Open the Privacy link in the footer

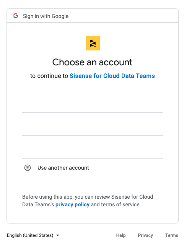(x=145, y=235)
